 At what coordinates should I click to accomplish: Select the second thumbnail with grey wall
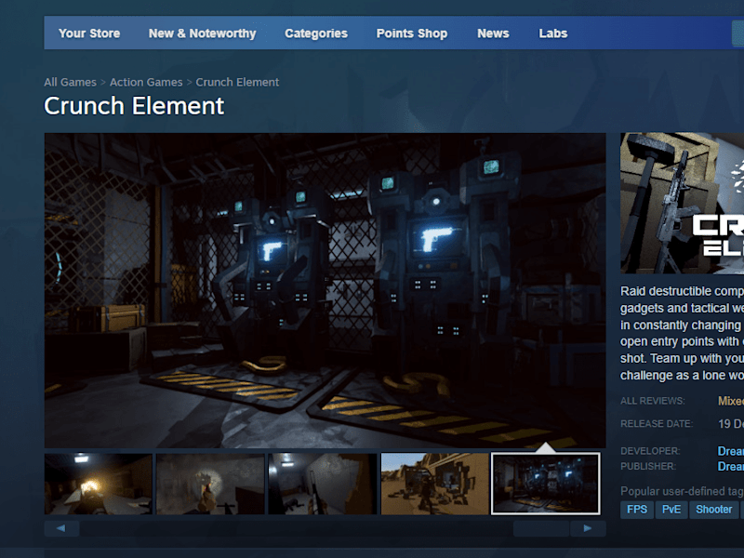pyautogui.click(x=210, y=484)
